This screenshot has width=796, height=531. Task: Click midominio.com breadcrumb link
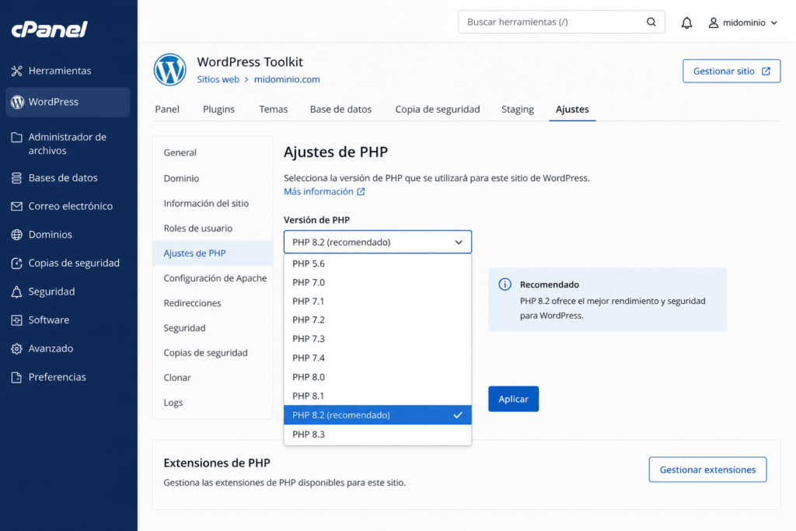(287, 79)
